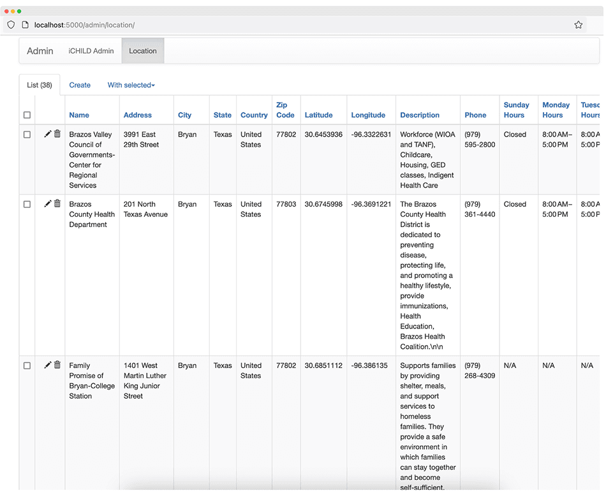Click the page icon beside the URL

(25, 24)
